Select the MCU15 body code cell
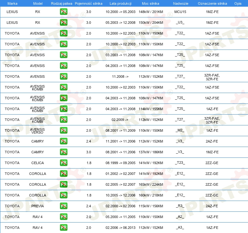The width and height of the screenshot is (248, 233). tap(180, 12)
